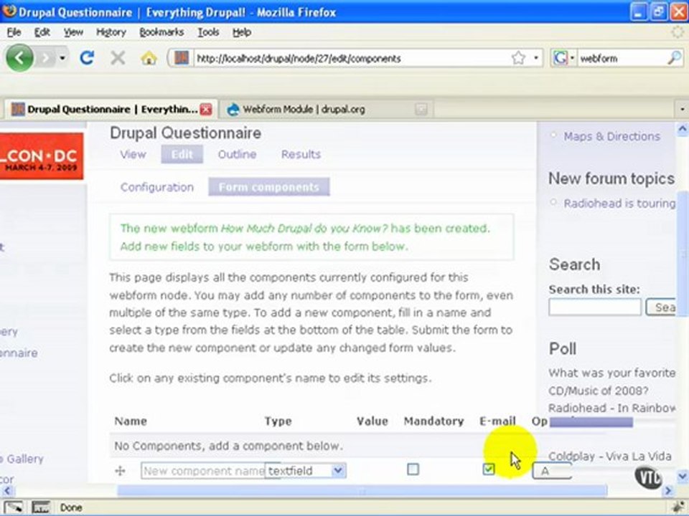Screen dimensions: 689x516
Task: Open the address bar URL history dropdown
Action: (535, 58)
